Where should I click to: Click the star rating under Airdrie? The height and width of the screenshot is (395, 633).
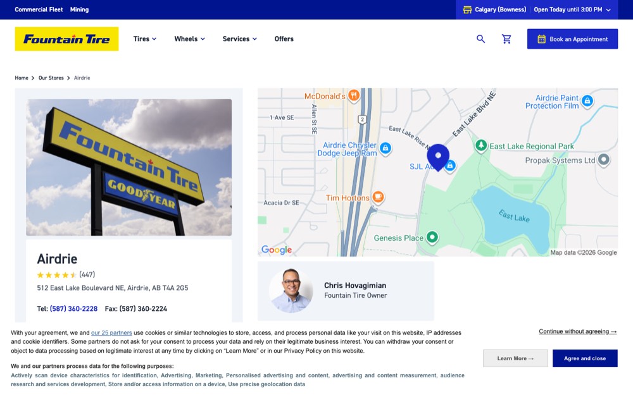(x=56, y=275)
